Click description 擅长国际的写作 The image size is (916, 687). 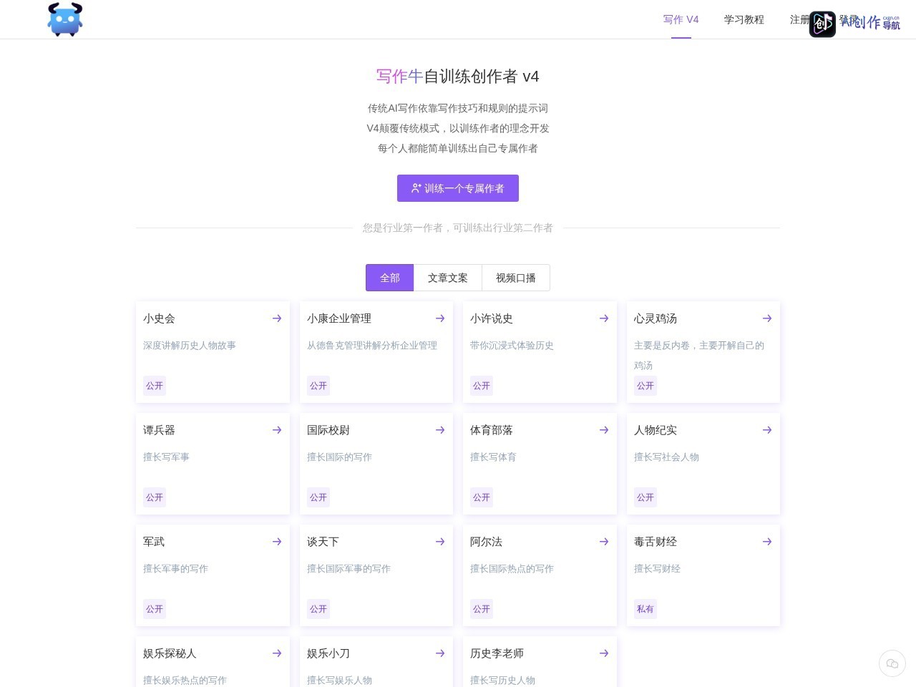coord(339,457)
